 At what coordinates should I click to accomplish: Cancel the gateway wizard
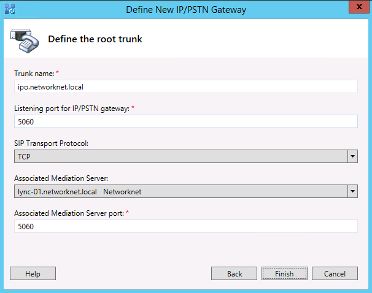click(x=335, y=273)
